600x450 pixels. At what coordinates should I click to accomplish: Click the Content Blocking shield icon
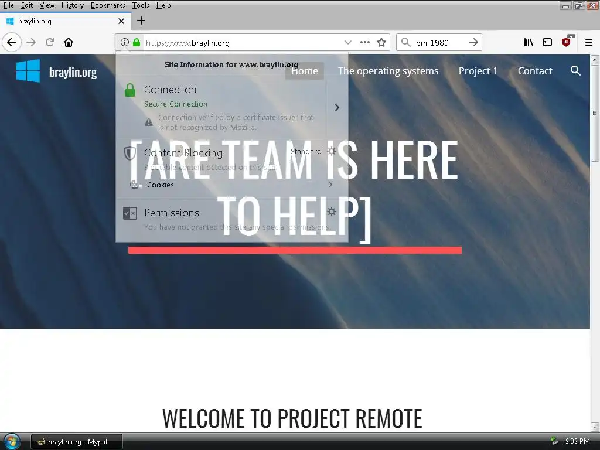[x=130, y=153]
